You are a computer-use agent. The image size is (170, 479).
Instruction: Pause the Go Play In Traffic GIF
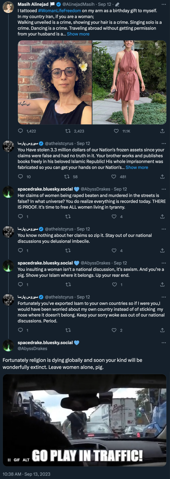9,460
